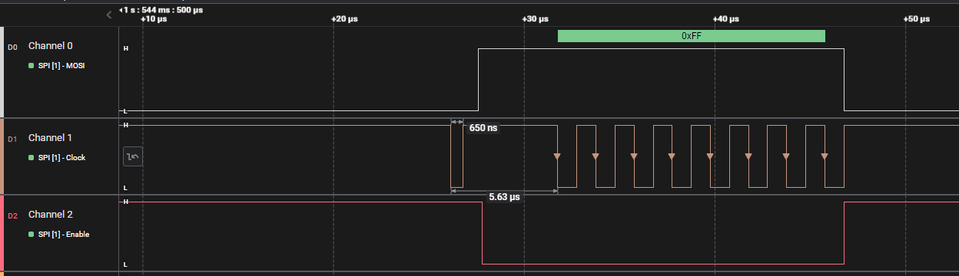Click the trigger edge icon on Channel 1
Image resolution: width=959 pixels, height=276 pixels.
133,157
